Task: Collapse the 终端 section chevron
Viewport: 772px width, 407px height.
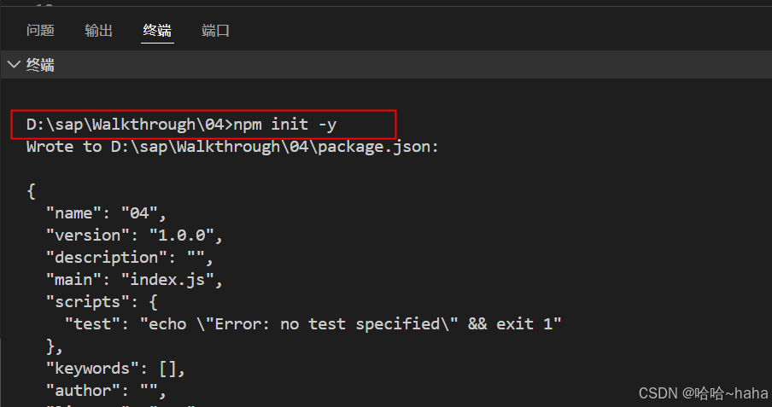Action: pyautogui.click(x=14, y=65)
